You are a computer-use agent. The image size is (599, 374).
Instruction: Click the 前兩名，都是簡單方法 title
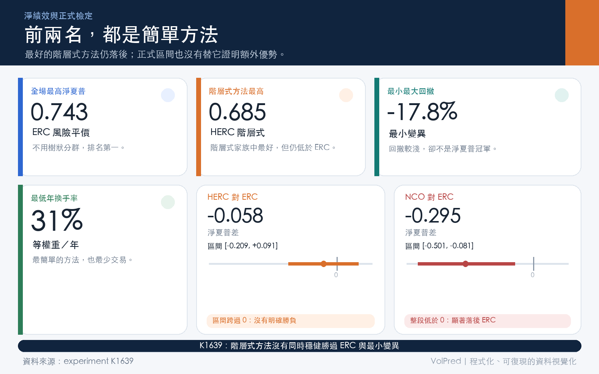121,35
